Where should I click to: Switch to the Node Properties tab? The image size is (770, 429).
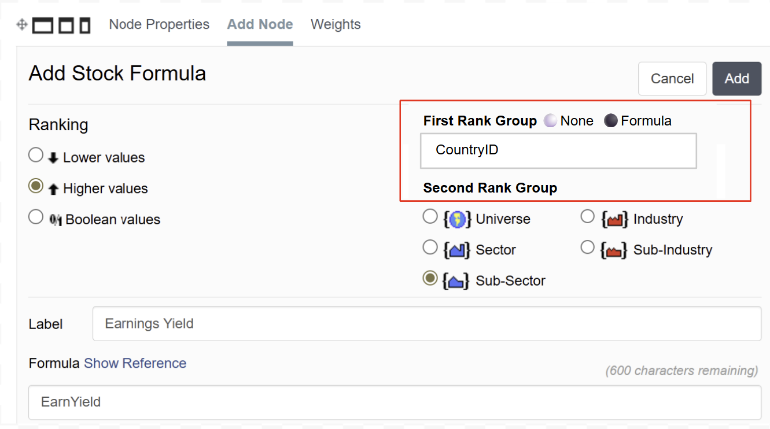coord(159,24)
